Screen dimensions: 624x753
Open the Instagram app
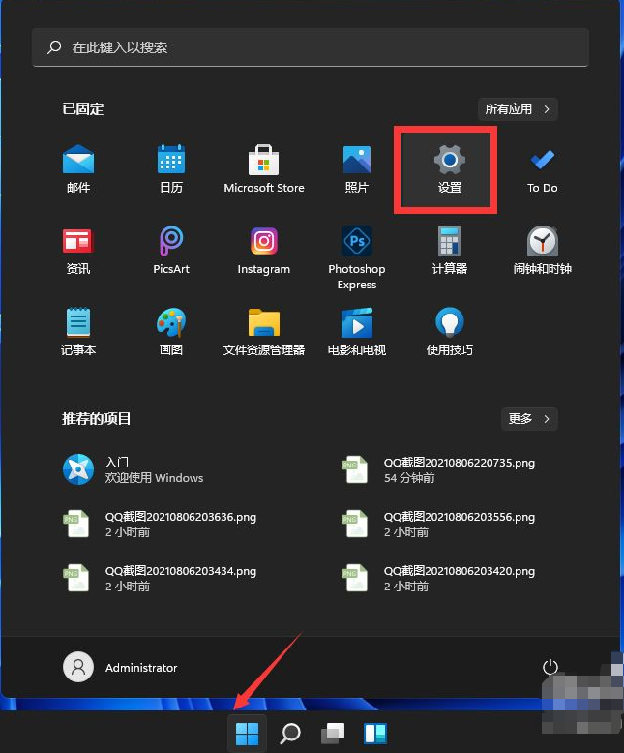point(263,251)
